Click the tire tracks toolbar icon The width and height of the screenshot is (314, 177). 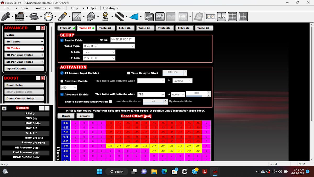(x=119, y=17)
